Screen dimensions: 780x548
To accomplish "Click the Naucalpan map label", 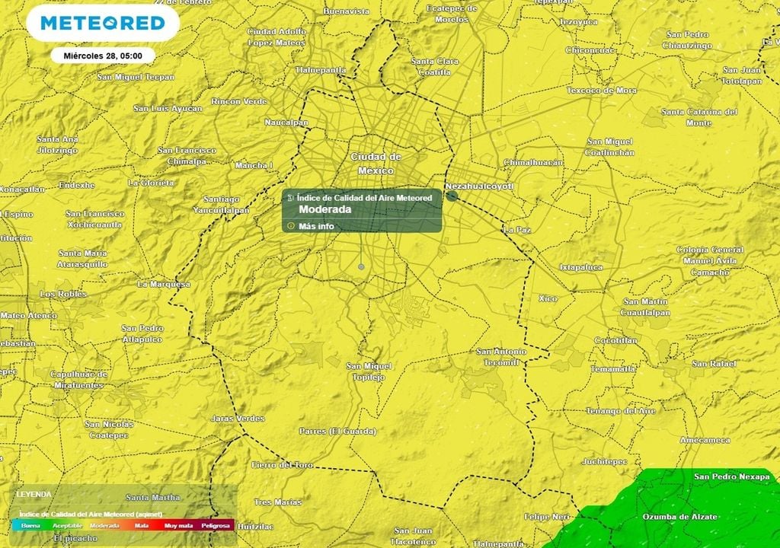I will (286, 123).
